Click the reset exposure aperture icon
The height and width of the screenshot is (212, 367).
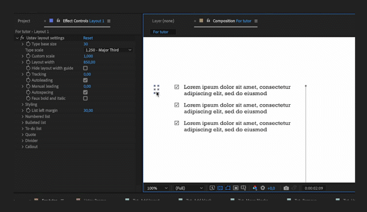[x=263, y=188]
